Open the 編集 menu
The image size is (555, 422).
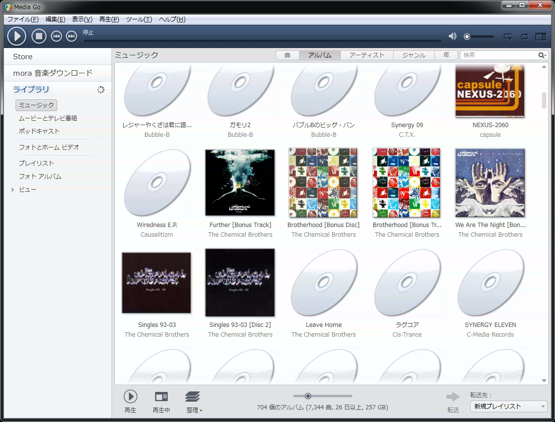coord(55,19)
